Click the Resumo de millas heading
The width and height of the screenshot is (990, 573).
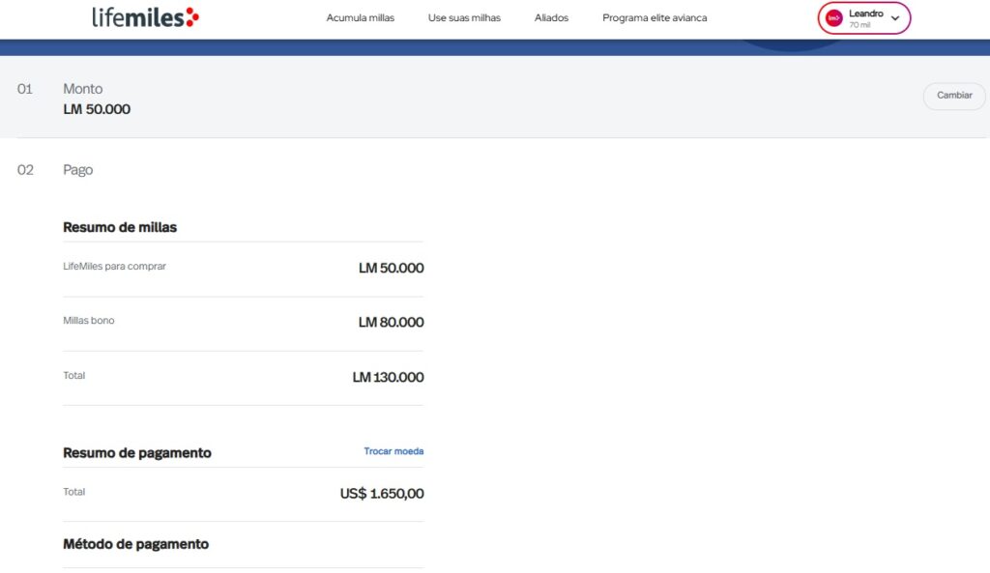[x=120, y=227]
